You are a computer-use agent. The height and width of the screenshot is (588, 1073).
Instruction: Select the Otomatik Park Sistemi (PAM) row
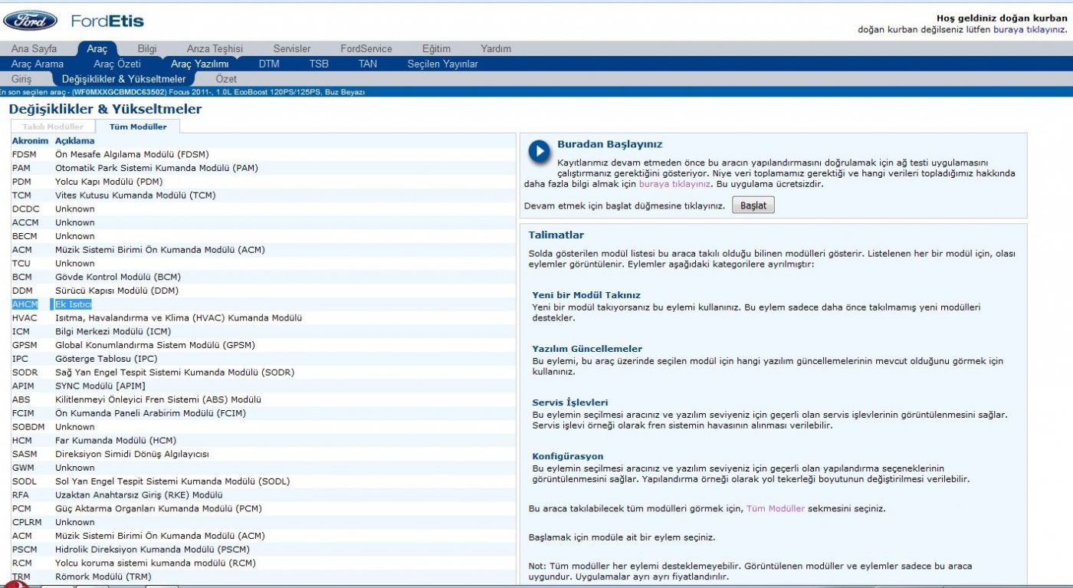pyautogui.click(x=263, y=168)
